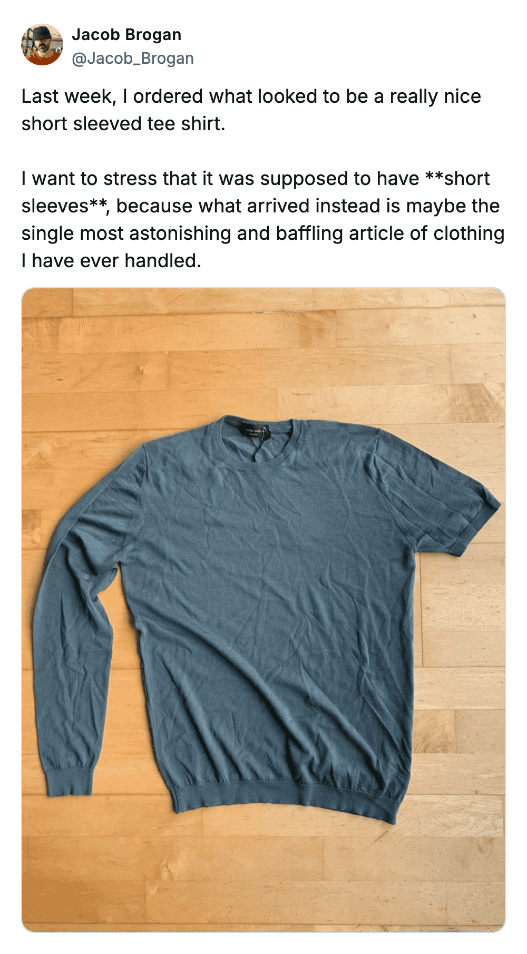Open Jacob Brogan's profile avatar
The height and width of the screenshot is (954, 527).
[x=42, y=45]
